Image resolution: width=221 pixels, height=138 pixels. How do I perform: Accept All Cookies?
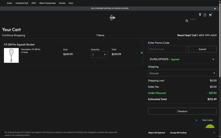[178, 132]
